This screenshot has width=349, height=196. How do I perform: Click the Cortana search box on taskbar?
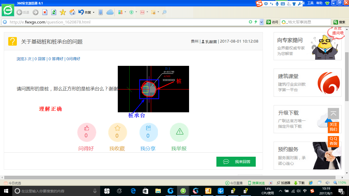point(56,191)
